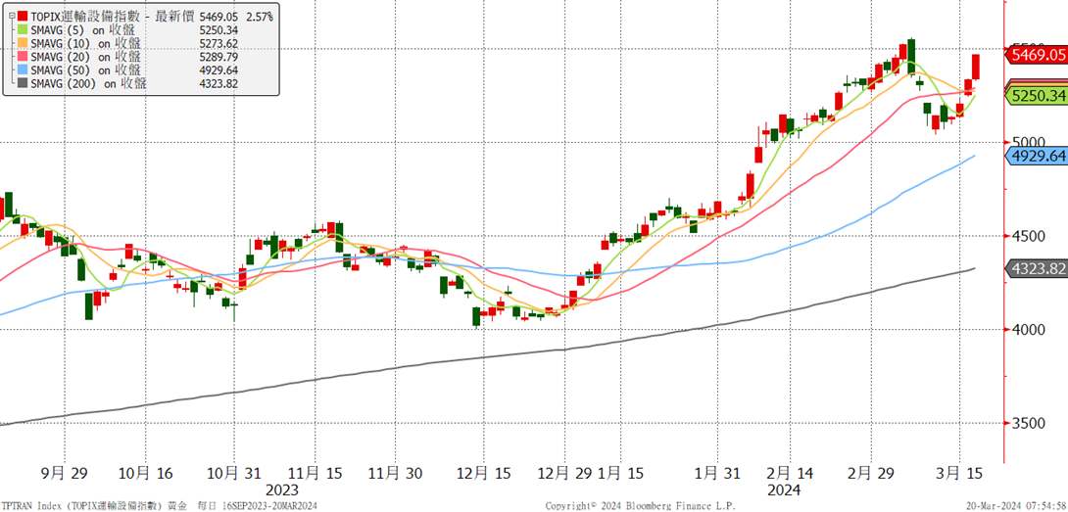Click the 4929.64 value in legend
The height and width of the screenshot is (512, 1068).
[x=220, y=70]
